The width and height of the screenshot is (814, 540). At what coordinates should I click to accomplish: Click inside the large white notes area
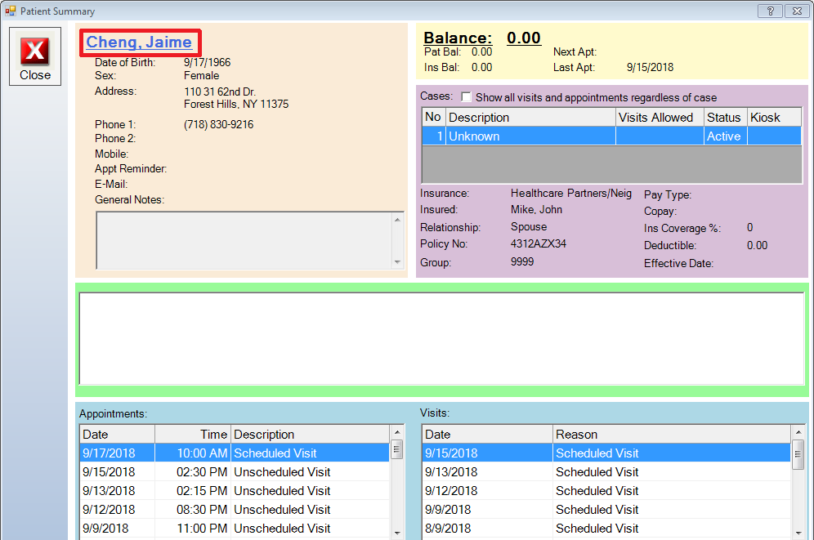point(441,339)
